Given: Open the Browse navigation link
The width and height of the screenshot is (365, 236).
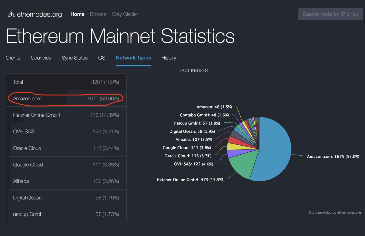Looking at the screenshot, I should [x=98, y=14].
